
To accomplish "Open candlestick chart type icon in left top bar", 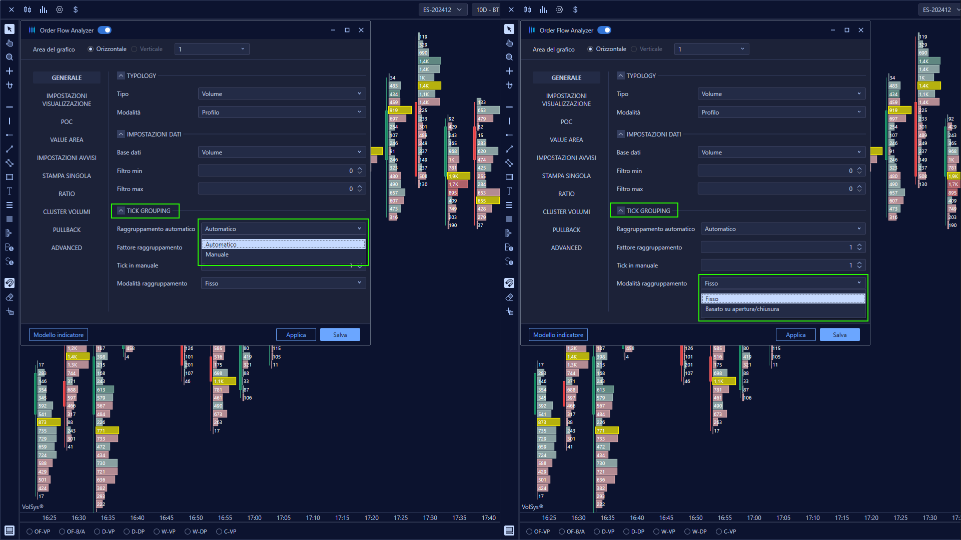I will [x=28, y=9].
